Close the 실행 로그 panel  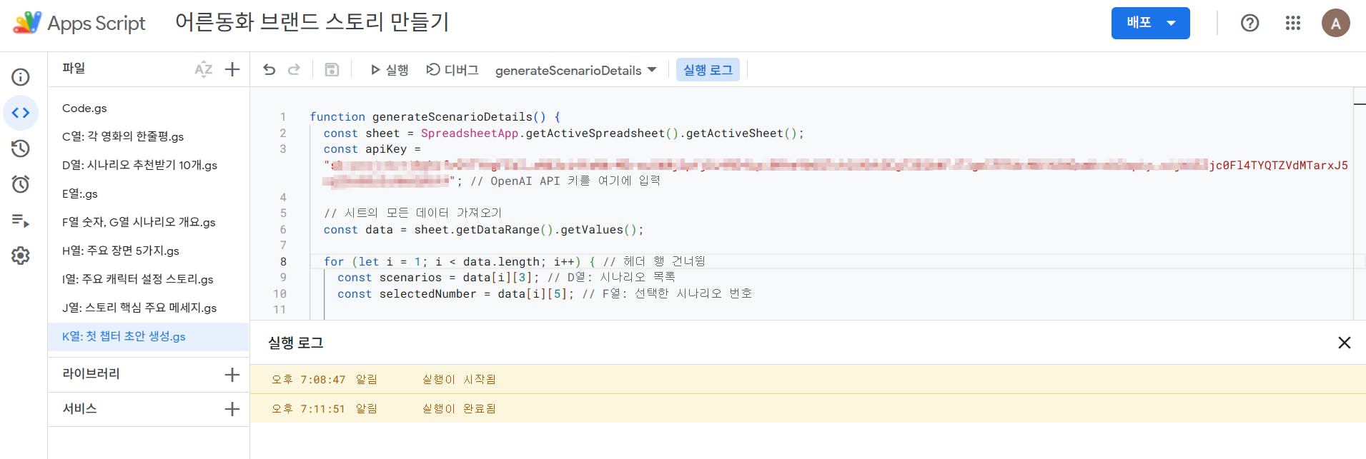1344,343
